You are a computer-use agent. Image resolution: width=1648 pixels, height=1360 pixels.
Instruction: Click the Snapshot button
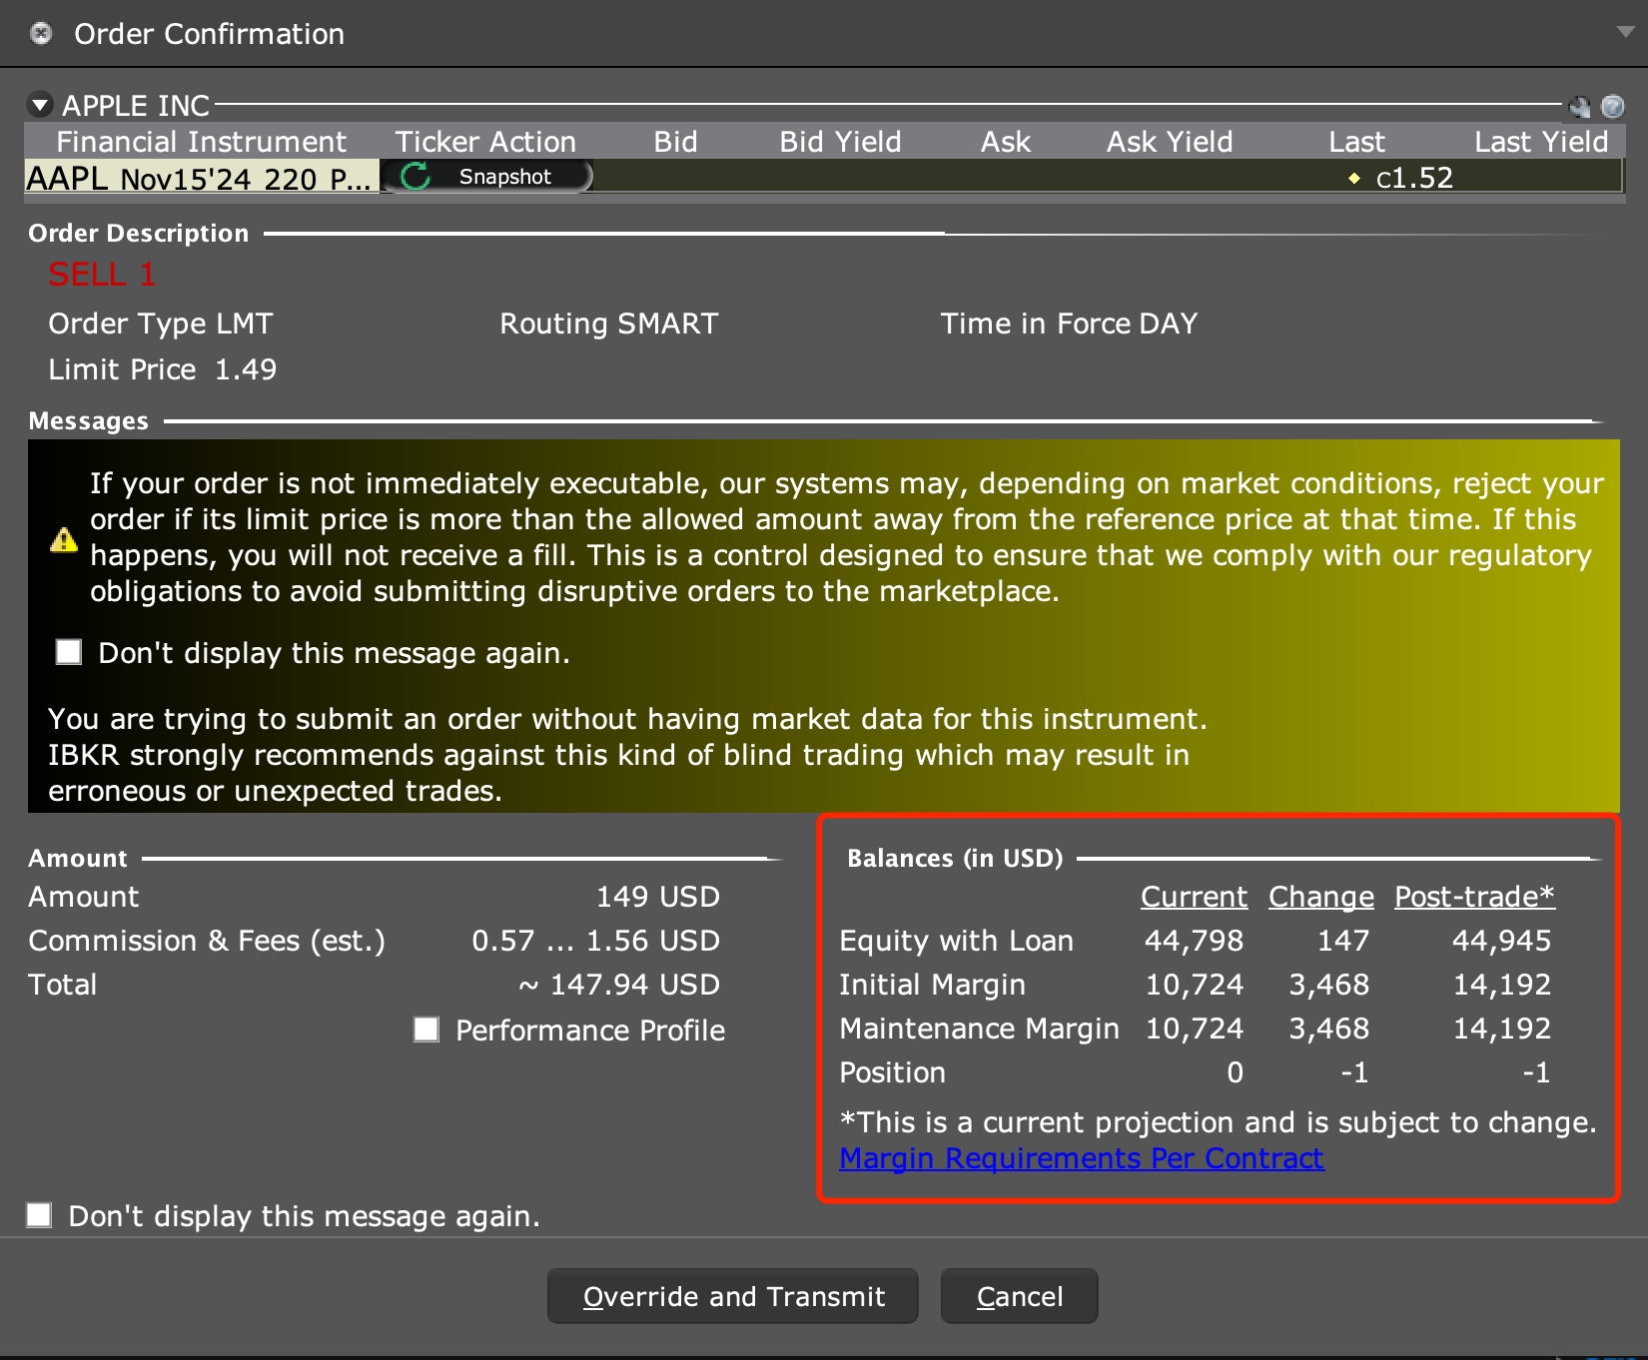pos(487,177)
